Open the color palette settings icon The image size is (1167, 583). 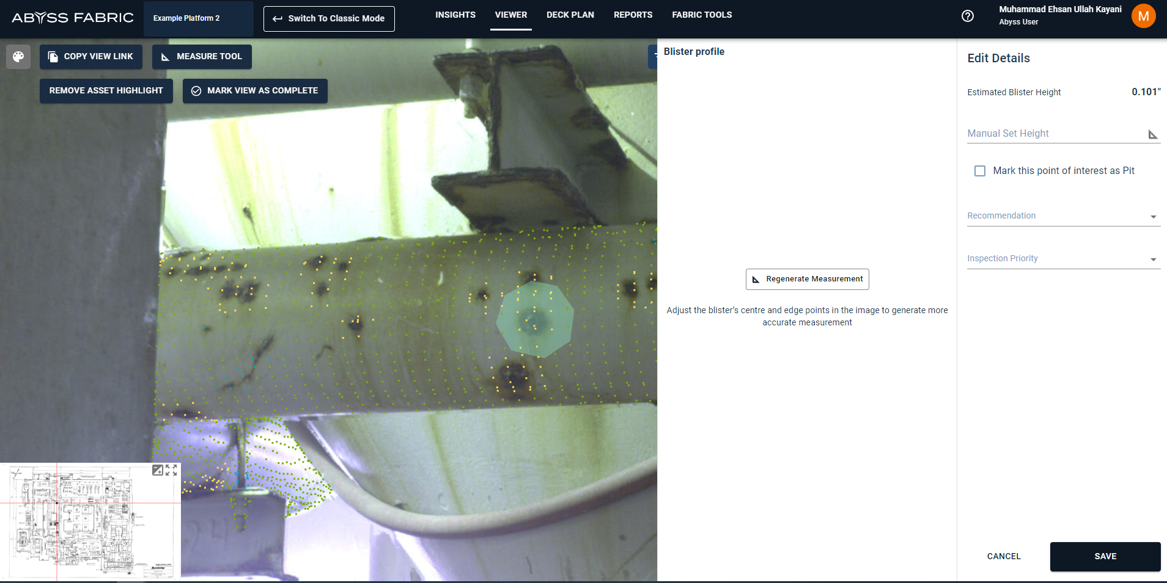point(18,57)
